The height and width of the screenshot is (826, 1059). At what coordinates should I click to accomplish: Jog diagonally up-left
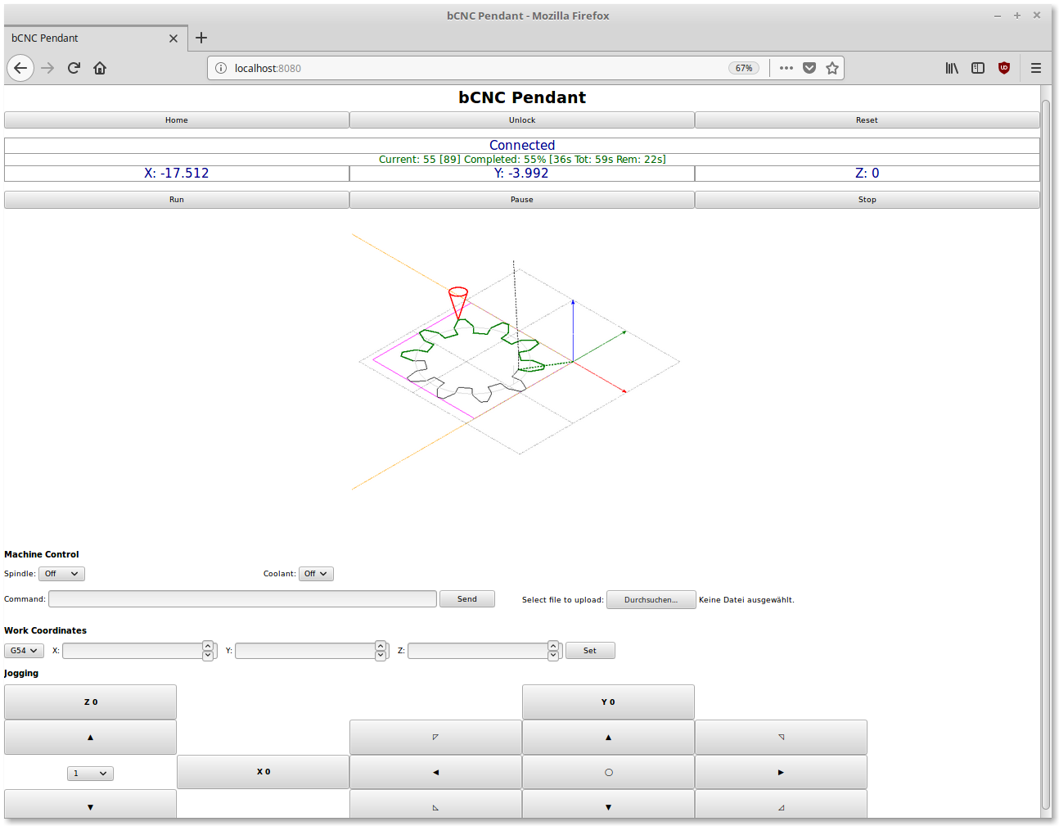(x=435, y=738)
